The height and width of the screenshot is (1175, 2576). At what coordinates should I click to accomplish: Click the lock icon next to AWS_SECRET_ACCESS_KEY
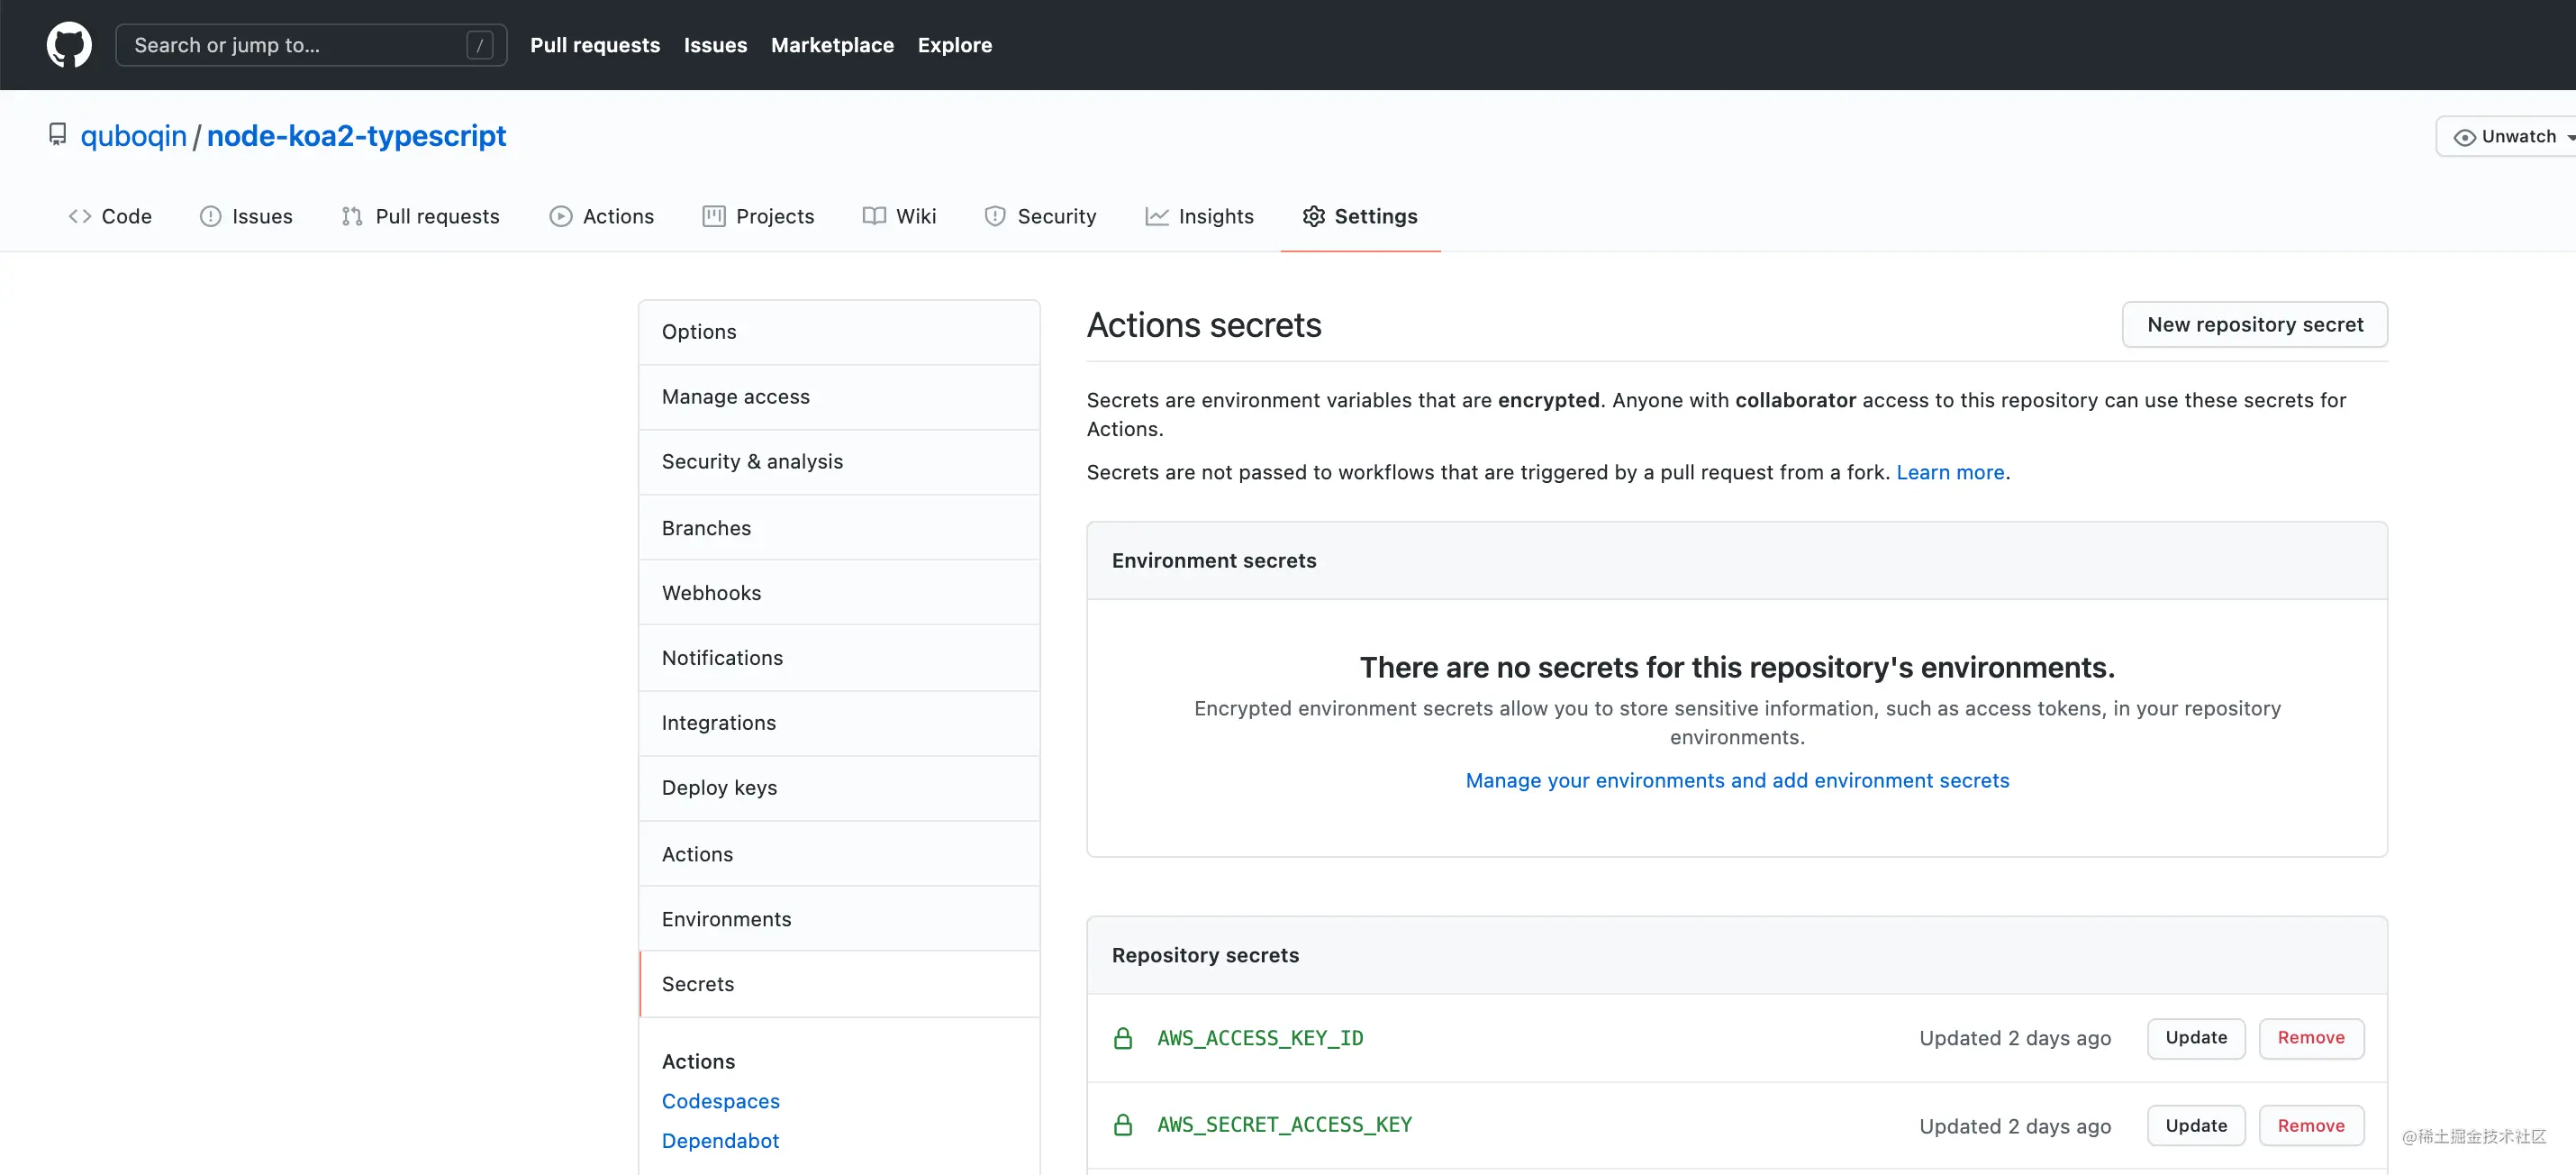pyautogui.click(x=1122, y=1125)
